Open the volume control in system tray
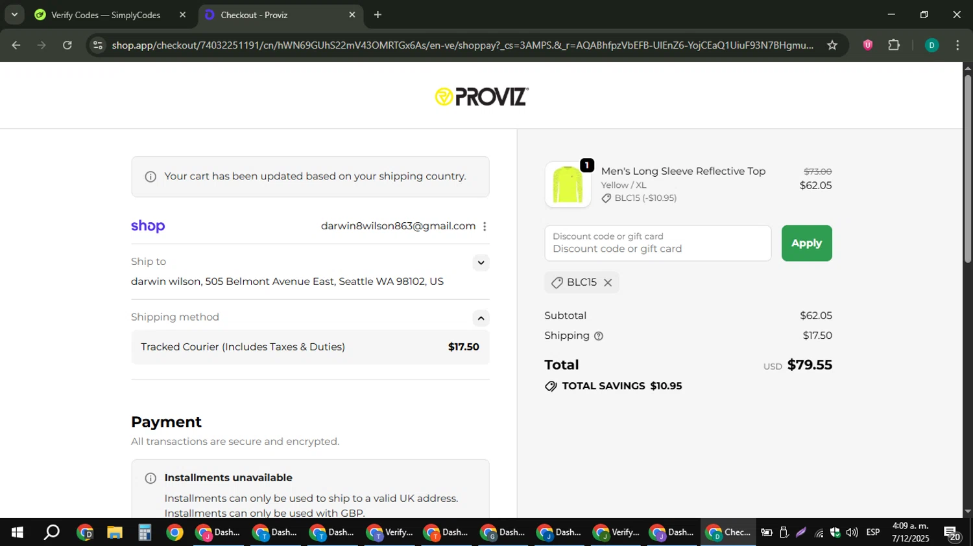The width and height of the screenshot is (973, 546). [x=852, y=532]
